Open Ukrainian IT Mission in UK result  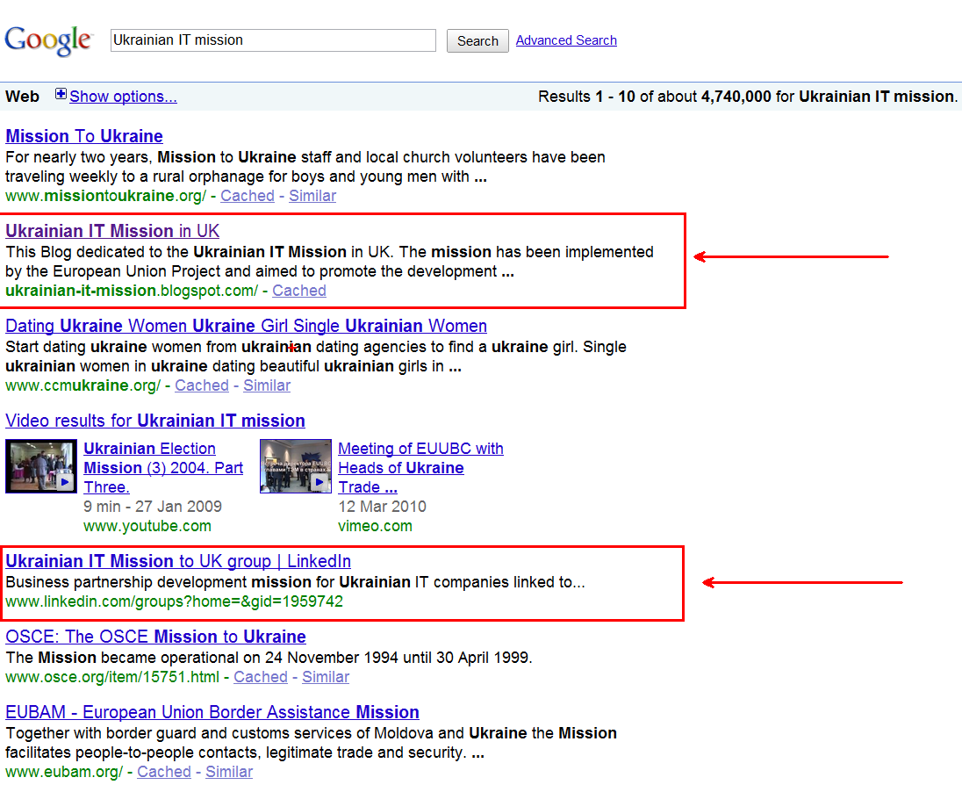click(112, 231)
